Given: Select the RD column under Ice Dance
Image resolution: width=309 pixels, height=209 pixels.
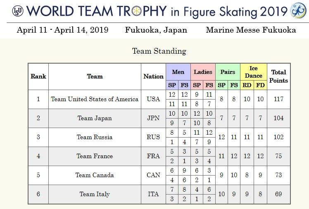Looking at the screenshot, I should pyautogui.click(x=247, y=85).
